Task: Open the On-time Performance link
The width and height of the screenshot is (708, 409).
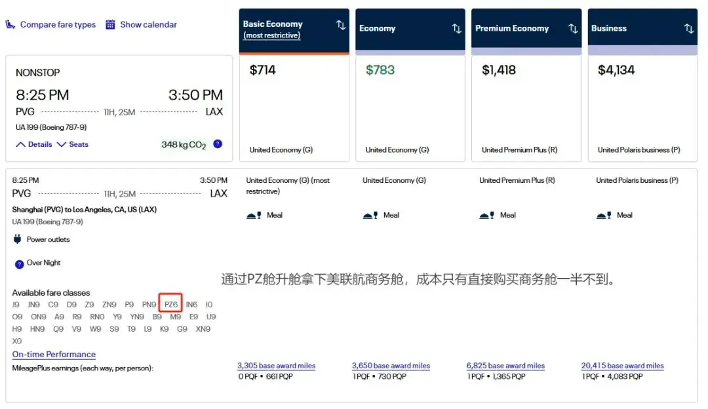Action: pos(54,355)
